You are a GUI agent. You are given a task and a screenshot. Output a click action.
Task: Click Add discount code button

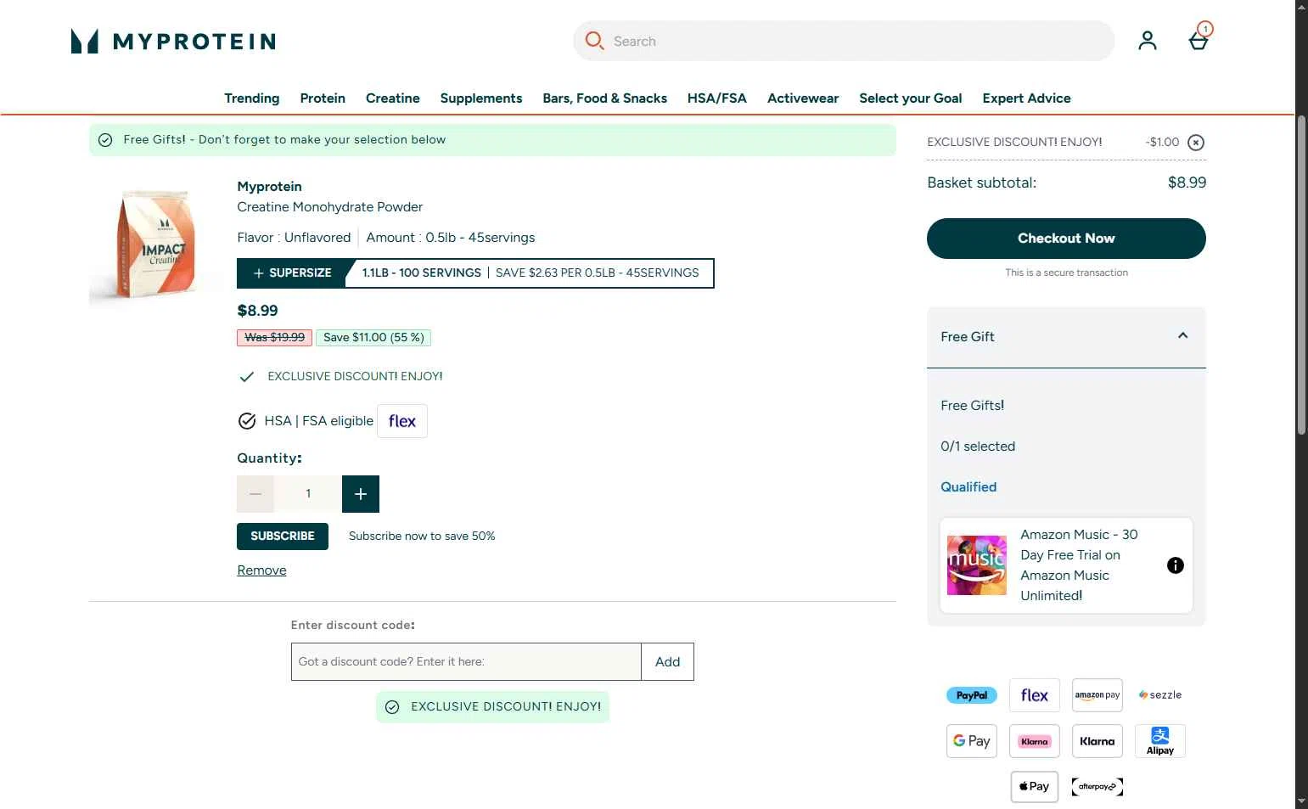667,662
